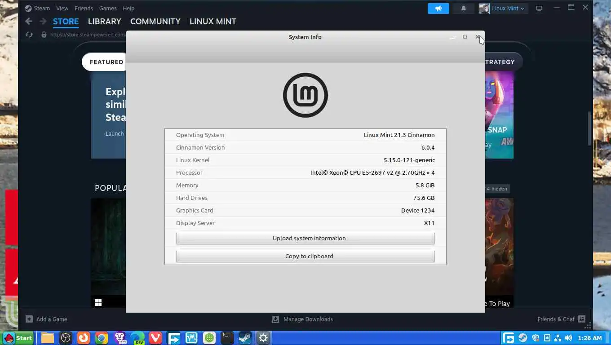Viewport: 611px width, 345px height.
Task: Switch to the STORE tab in Steam
Action: 66,21
